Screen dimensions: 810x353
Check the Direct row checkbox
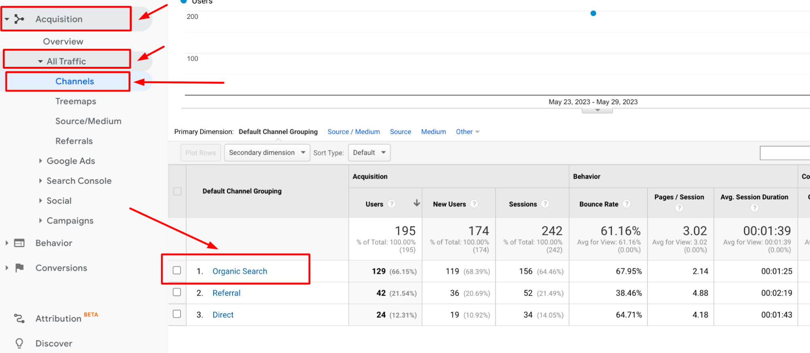point(177,314)
